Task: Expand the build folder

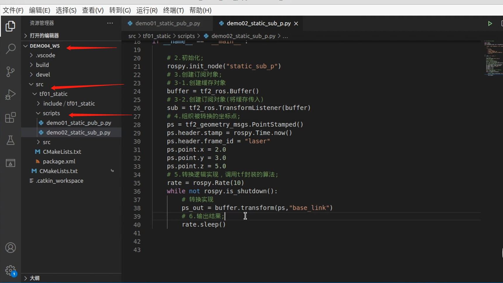Action: tap(31, 65)
